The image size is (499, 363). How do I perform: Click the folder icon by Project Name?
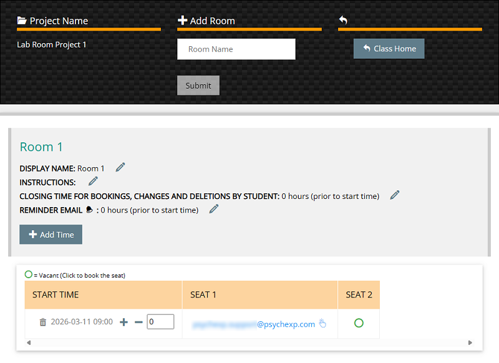22,21
